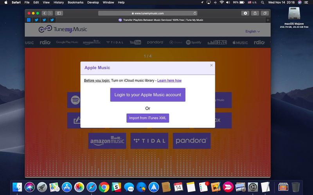Open Twitterrific bird app in Dock

pyautogui.click(x=141, y=187)
